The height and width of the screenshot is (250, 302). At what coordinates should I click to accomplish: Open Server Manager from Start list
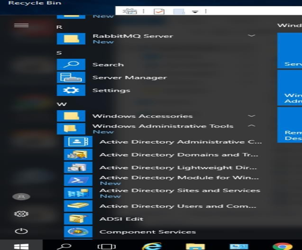pyautogui.click(x=129, y=78)
